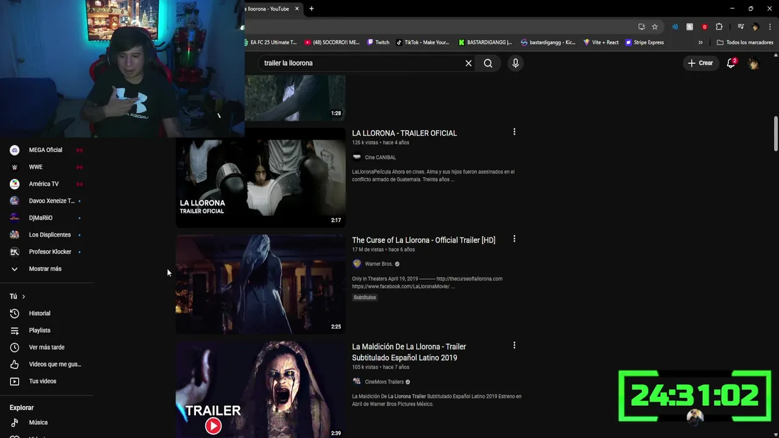Open the Todos los marcadores folder
The width and height of the screenshot is (779, 438).
tap(745, 43)
